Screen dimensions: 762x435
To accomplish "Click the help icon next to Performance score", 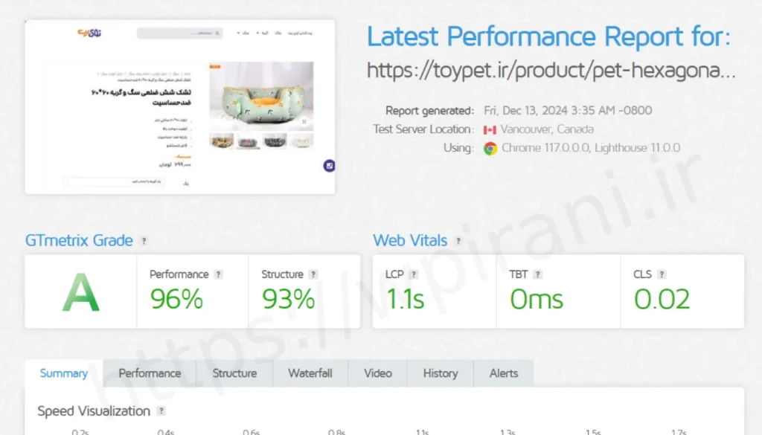I will (218, 274).
